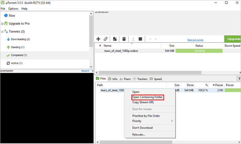
Task: Collapse the detail pane with chevron button
Action: coord(239,79)
